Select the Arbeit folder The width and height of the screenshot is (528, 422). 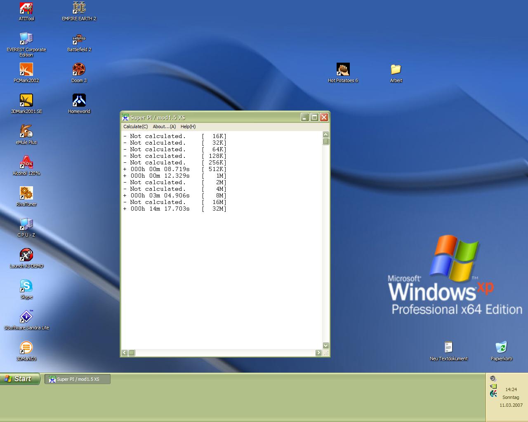tap(396, 70)
